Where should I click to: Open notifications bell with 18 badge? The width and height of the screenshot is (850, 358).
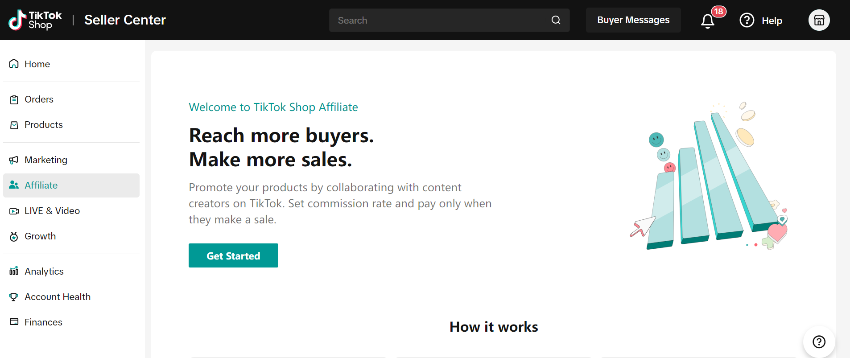pos(708,21)
